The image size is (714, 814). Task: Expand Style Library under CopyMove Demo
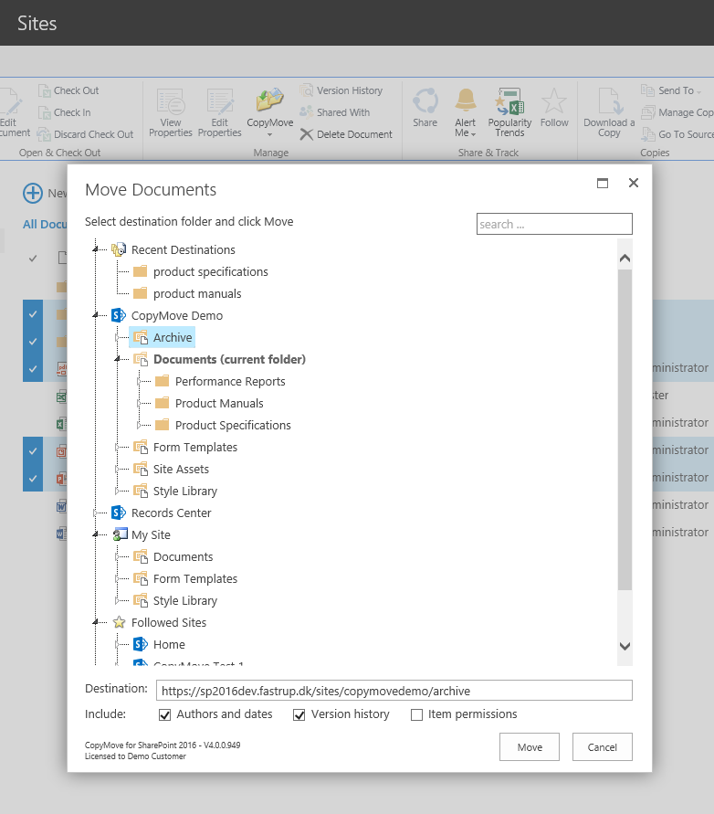click(x=117, y=491)
